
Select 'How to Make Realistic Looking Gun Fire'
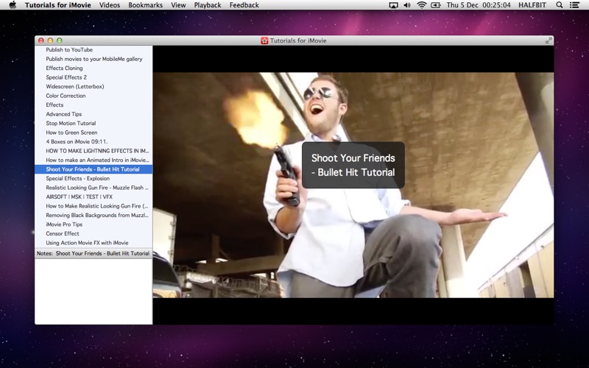[x=94, y=206]
